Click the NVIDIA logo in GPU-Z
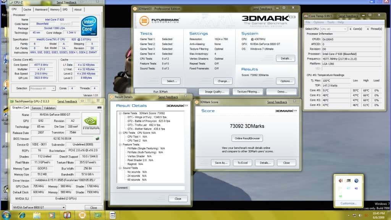This screenshot has height=220, width=391. 91,123
